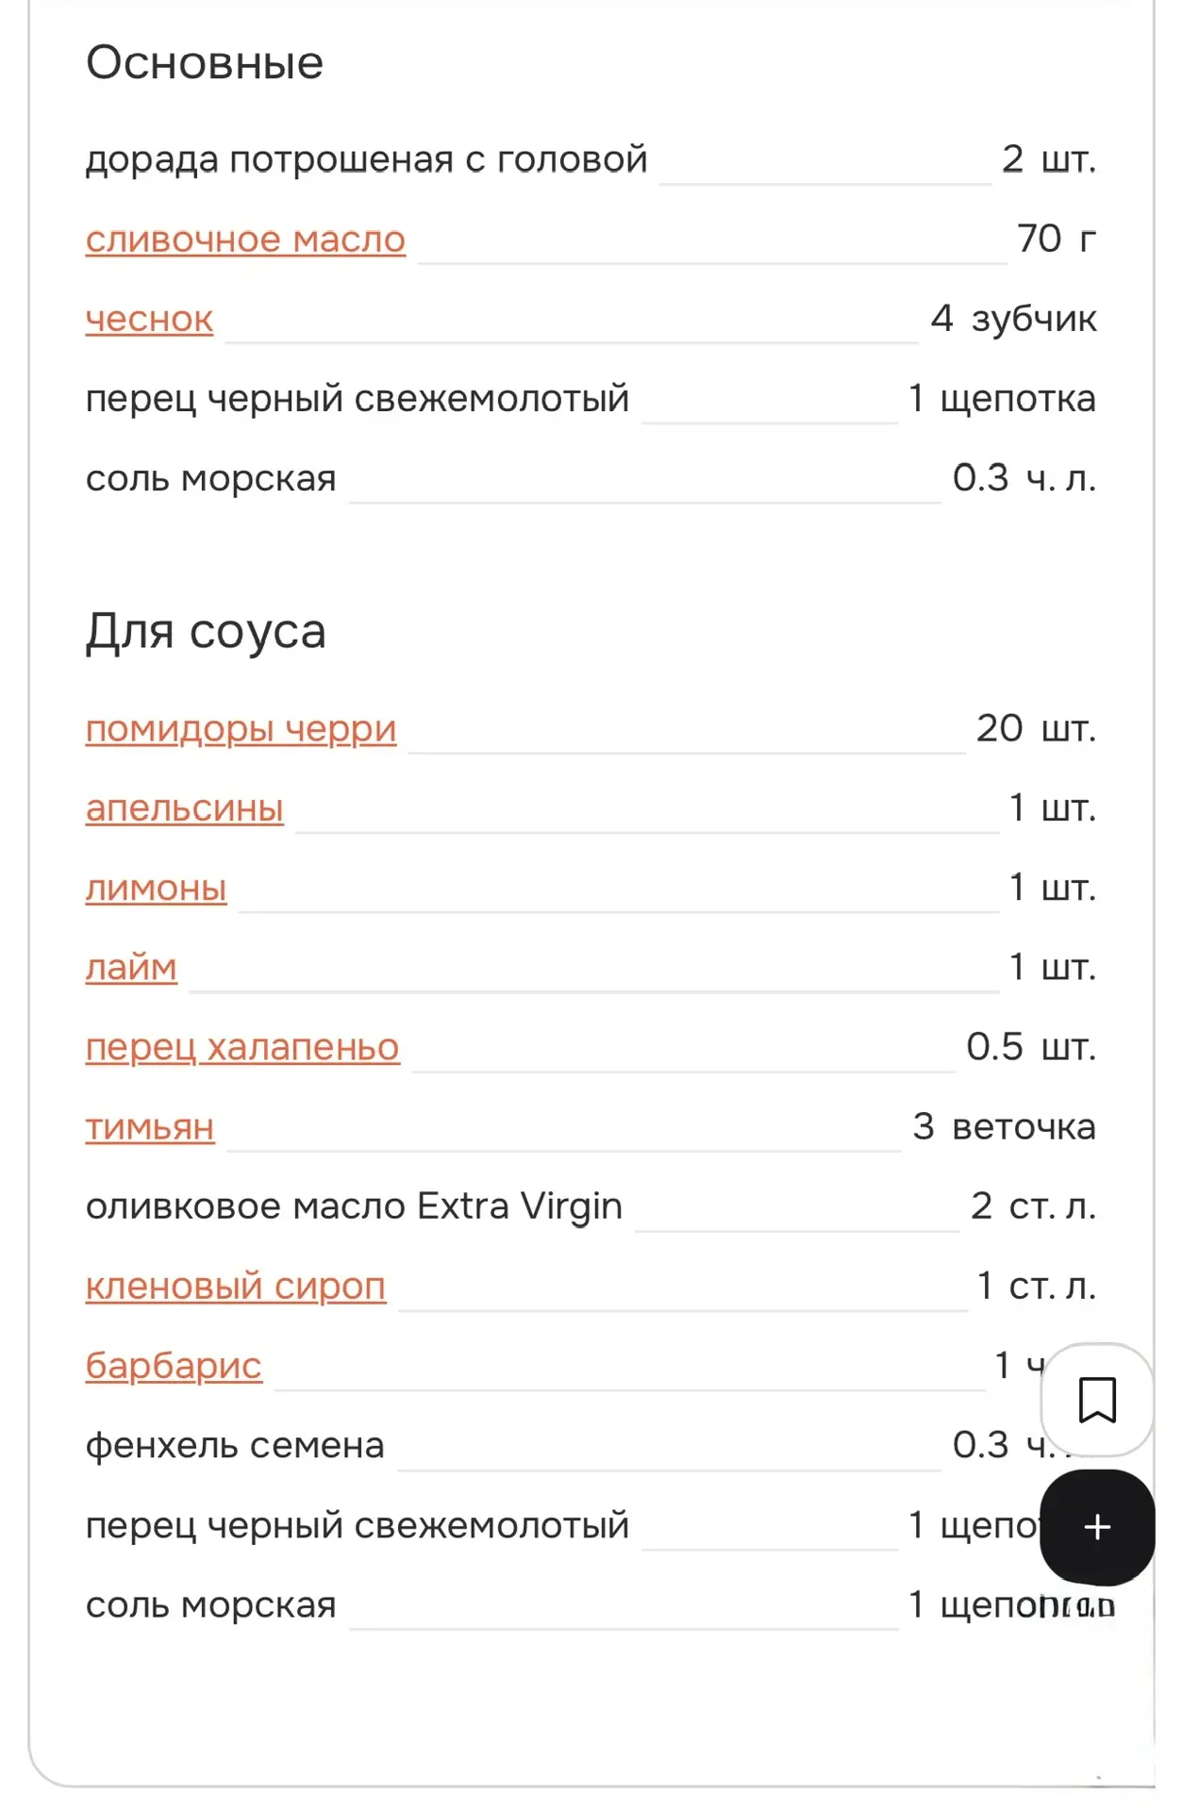Screen dimensions: 1182x1811
Task: Open the апельсины link
Action: point(185,808)
